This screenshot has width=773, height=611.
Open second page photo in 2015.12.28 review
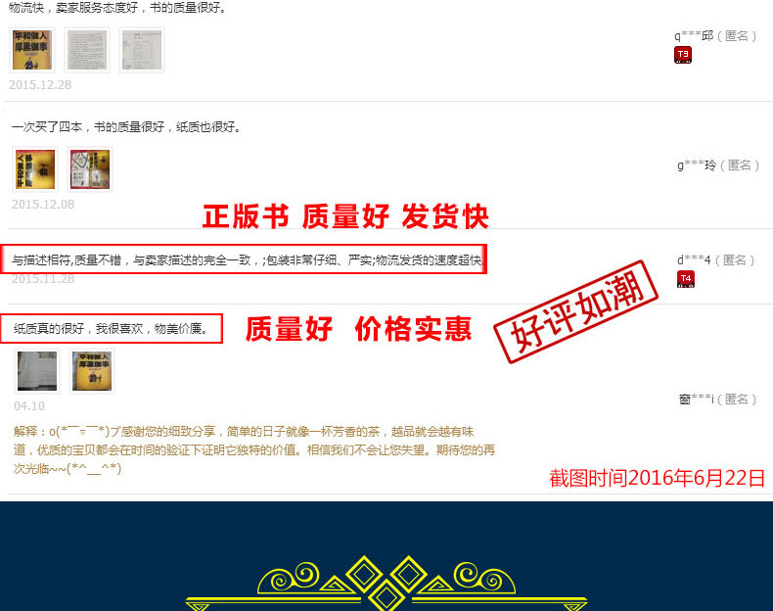pyautogui.click(x=87, y=50)
